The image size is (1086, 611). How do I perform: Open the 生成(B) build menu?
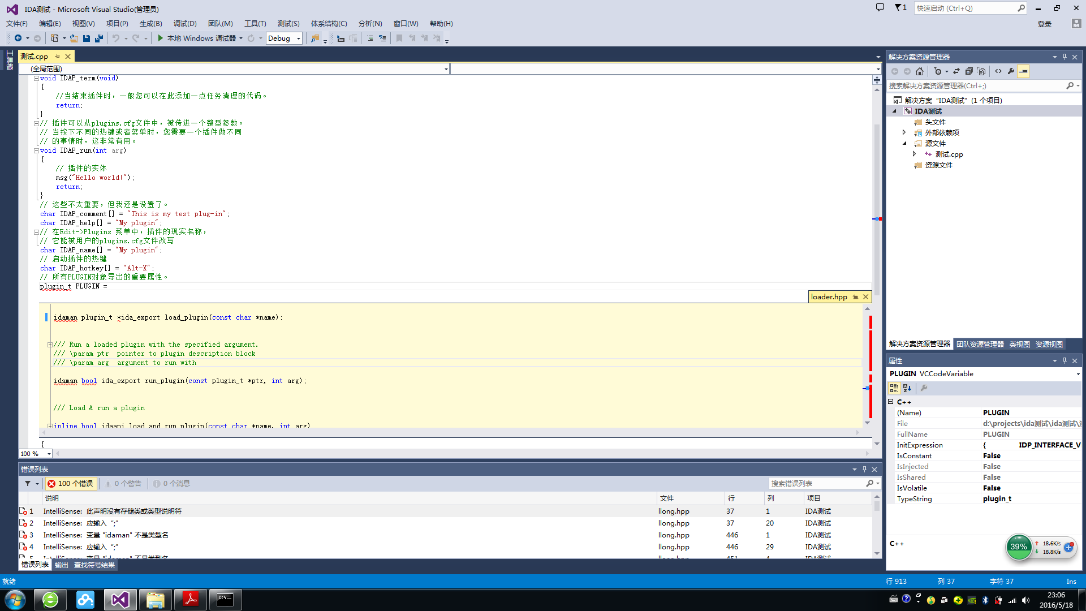coord(150,24)
